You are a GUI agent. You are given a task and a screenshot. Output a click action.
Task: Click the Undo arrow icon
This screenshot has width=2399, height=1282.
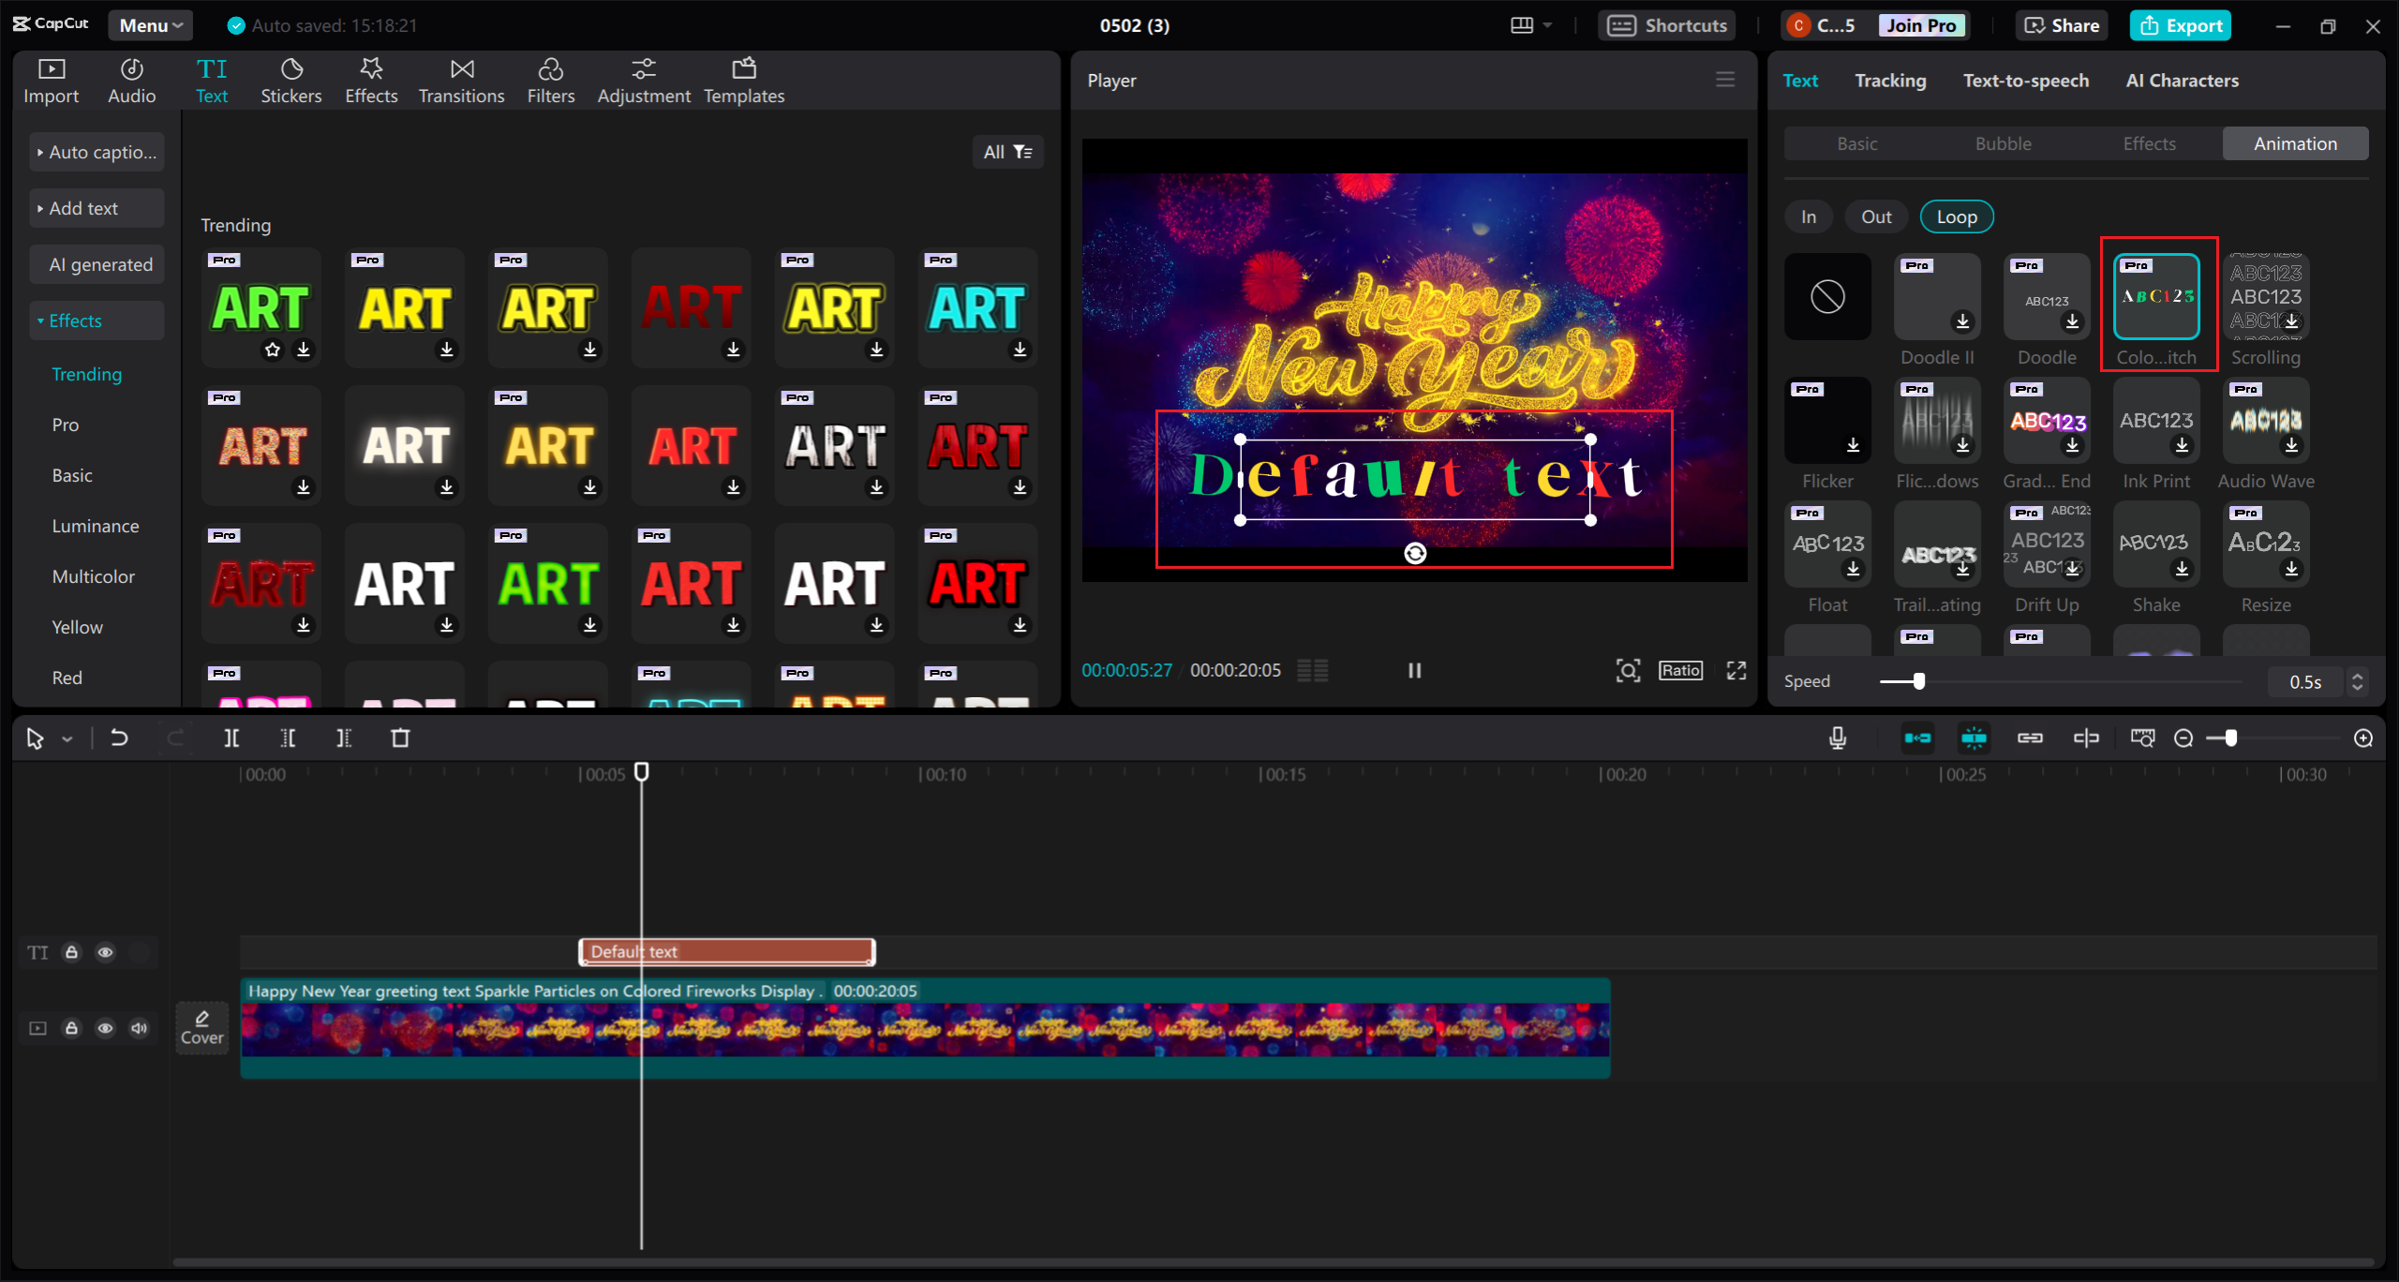pyautogui.click(x=119, y=738)
